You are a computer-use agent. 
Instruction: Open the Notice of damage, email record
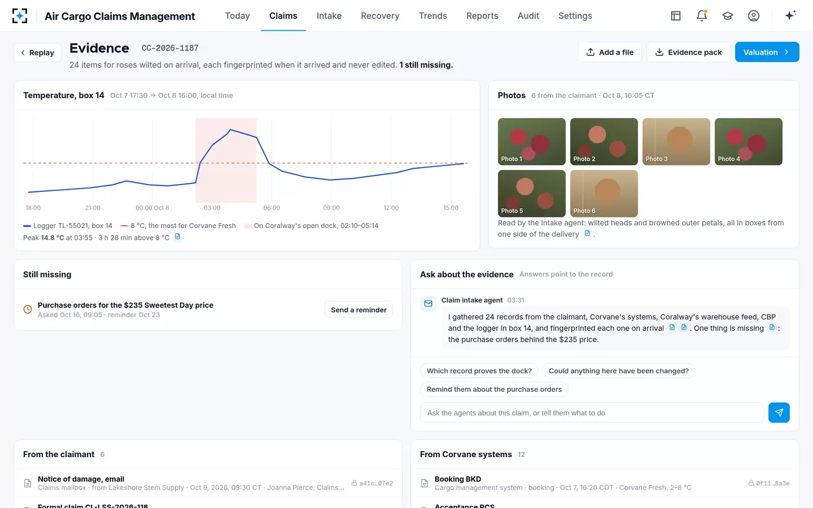click(x=208, y=483)
